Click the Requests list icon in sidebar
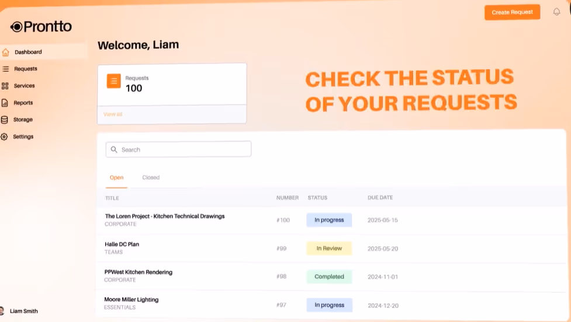This screenshot has width=571, height=322. click(5, 69)
